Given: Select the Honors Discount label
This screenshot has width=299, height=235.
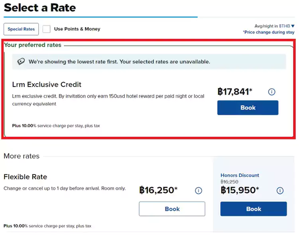Looking at the screenshot, I should [240, 175].
